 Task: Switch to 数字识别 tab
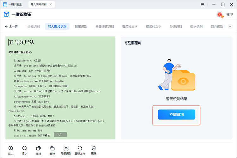(x=196, y=27)
